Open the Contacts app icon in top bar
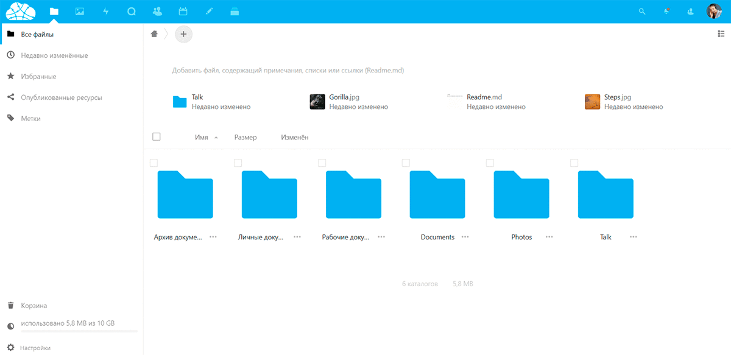Screen dimensions: 731x355 (157, 11)
